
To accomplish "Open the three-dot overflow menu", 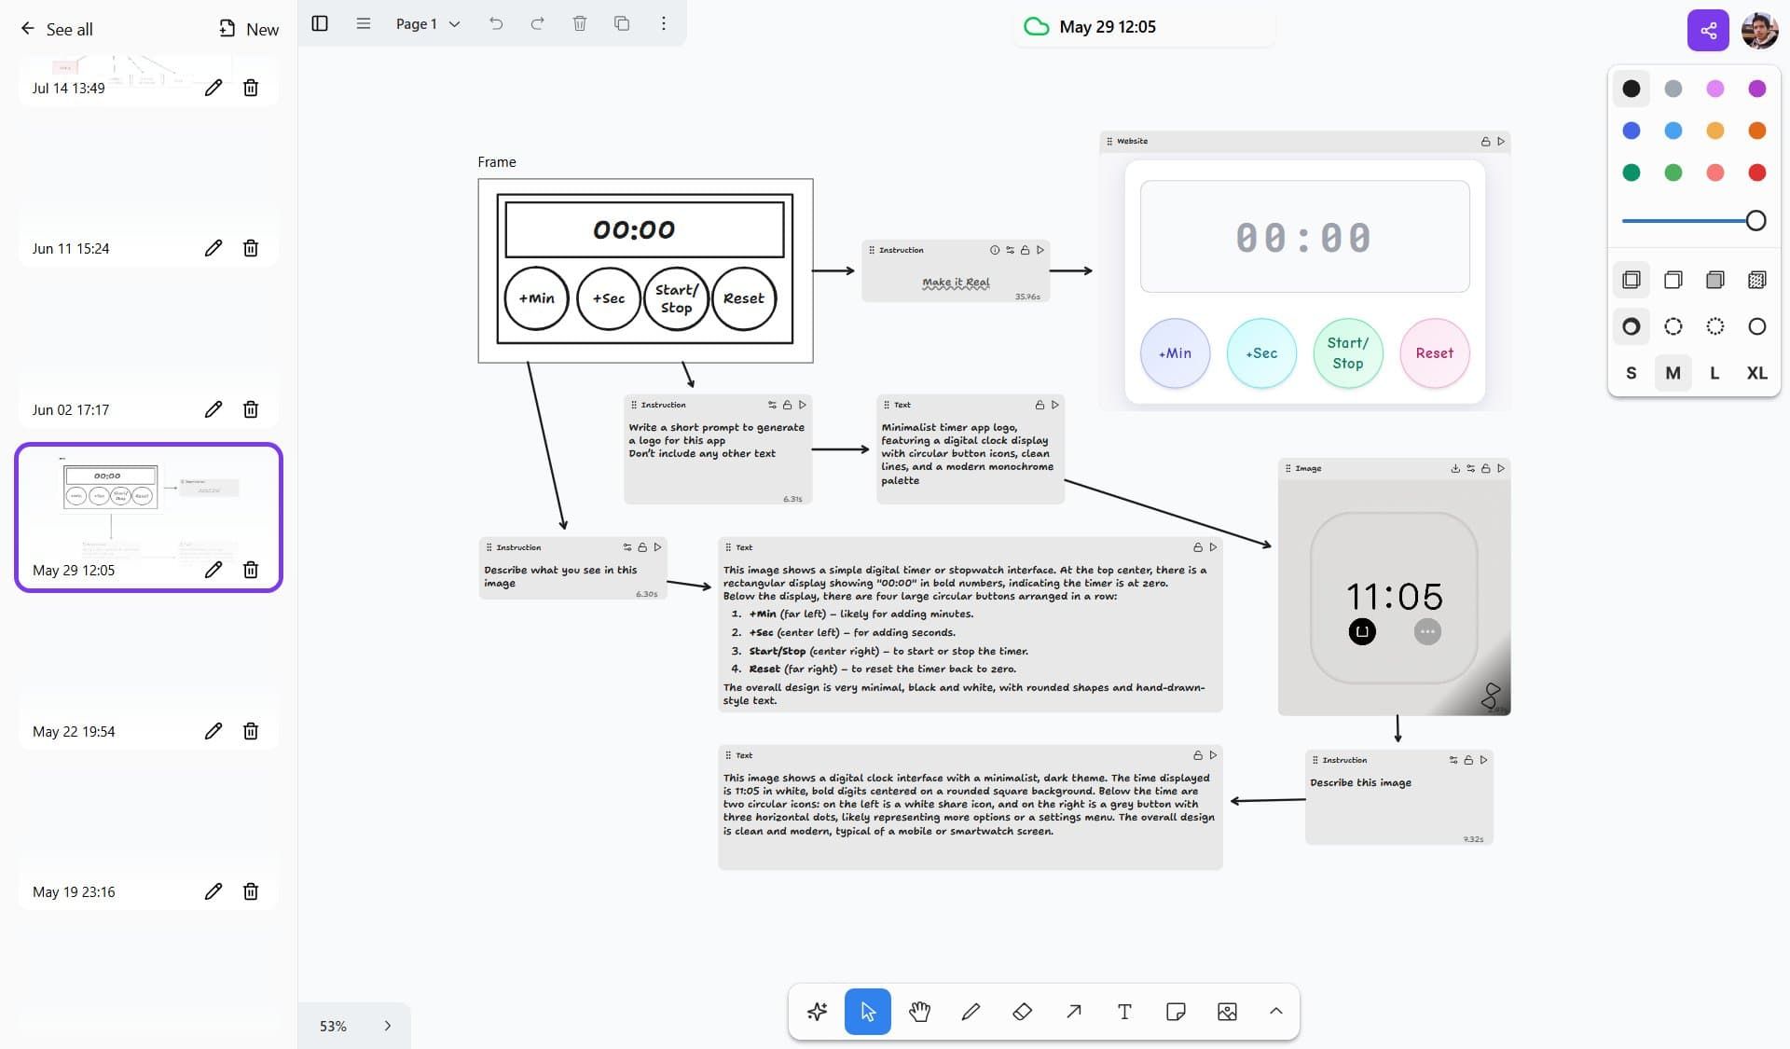I will click(663, 23).
